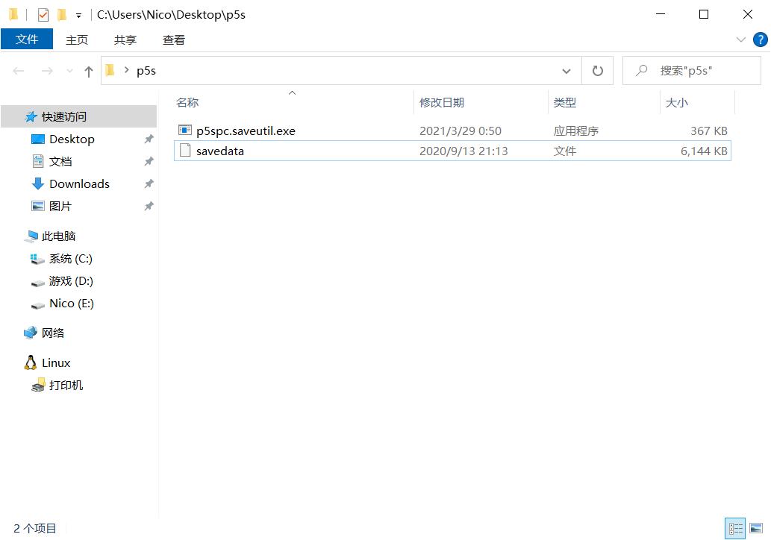Screen dimensions: 771x540
Task: Click the New folder quick access icon
Action: (x=62, y=15)
